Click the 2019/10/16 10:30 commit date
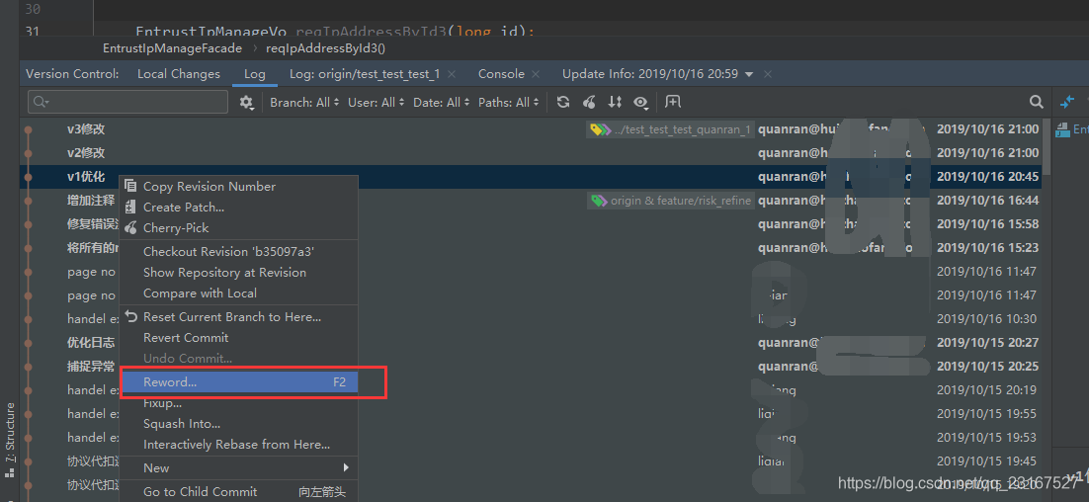Image resolution: width=1089 pixels, height=502 pixels. tap(986, 319)
